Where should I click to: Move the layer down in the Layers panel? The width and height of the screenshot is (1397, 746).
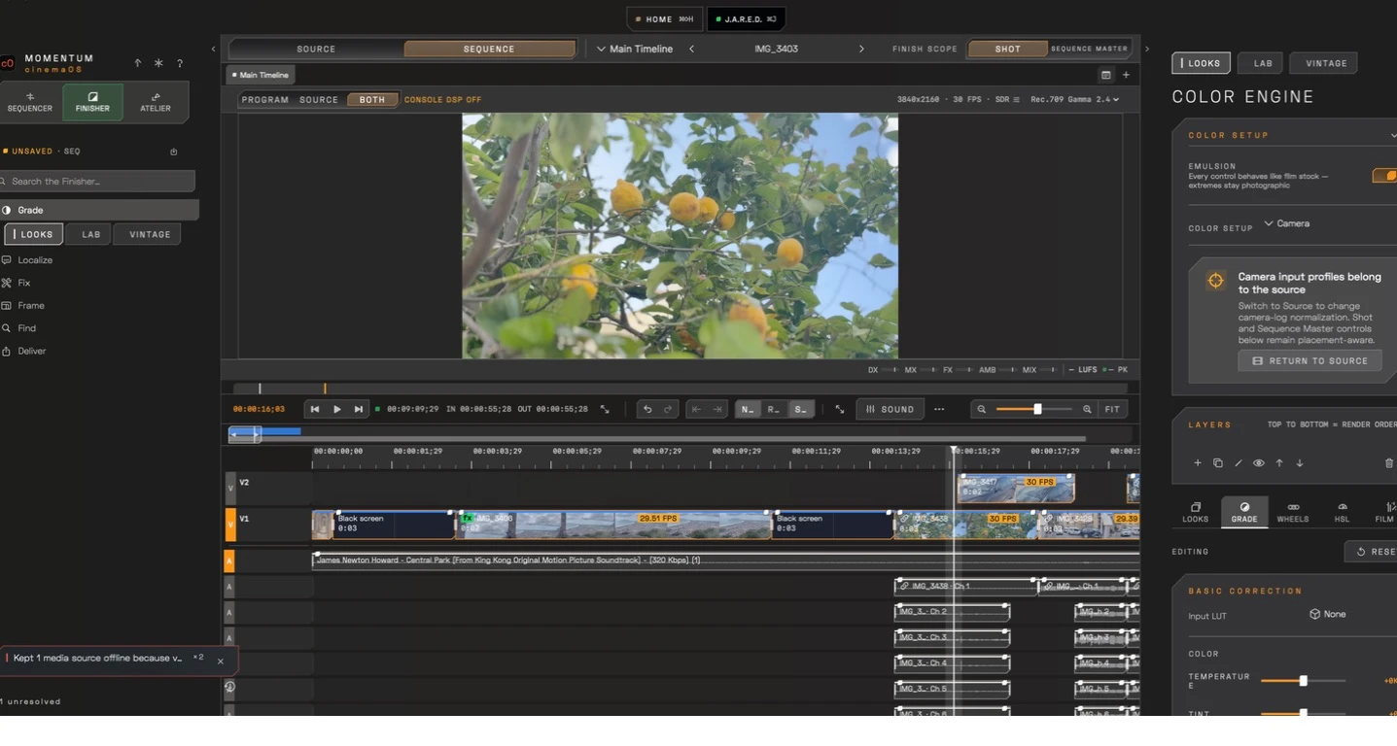point(1300,463)
